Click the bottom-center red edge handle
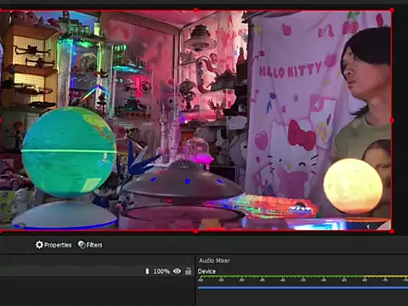Image resolution: width=408 pixels, height=306 pixels. (x=195, y=231)
